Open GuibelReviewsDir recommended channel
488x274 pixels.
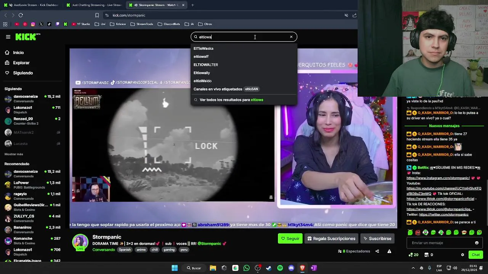tap(32, 207)
